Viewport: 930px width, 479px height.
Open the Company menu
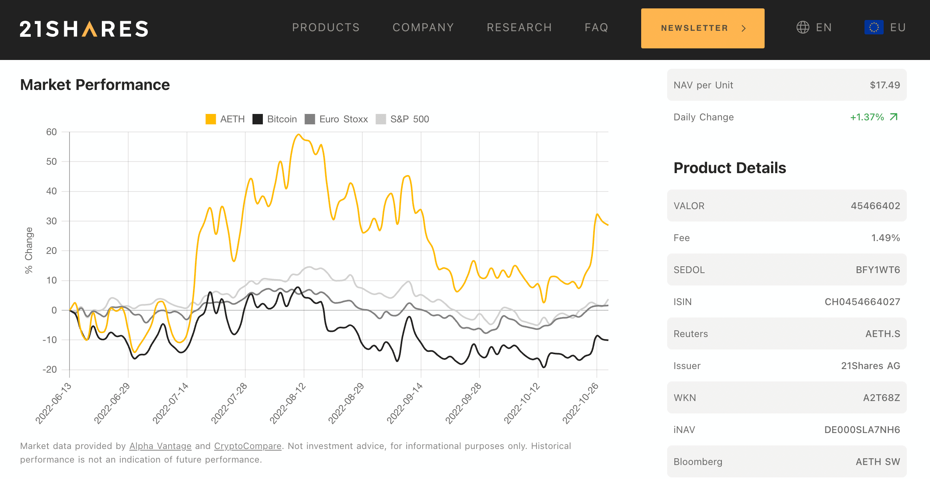coord(423,28)
